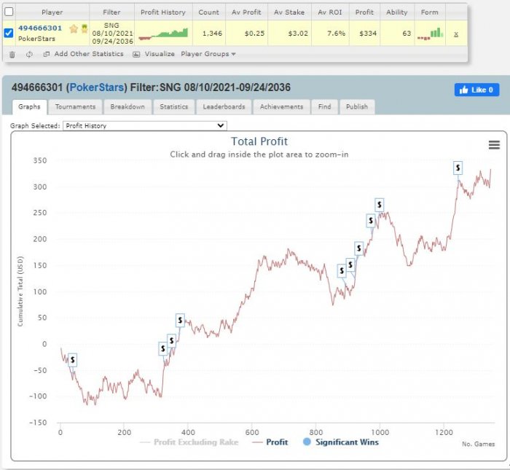Toggle the Significant Wins legend series

click(x=341, y=442)
